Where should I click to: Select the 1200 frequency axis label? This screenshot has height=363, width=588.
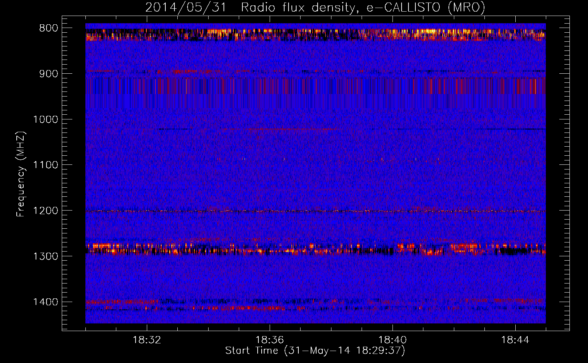[45, 211]
